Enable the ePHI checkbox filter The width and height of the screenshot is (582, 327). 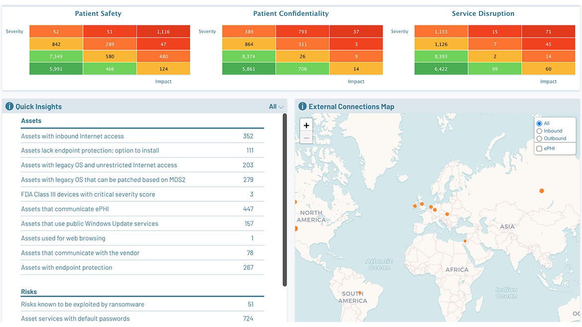539,148
